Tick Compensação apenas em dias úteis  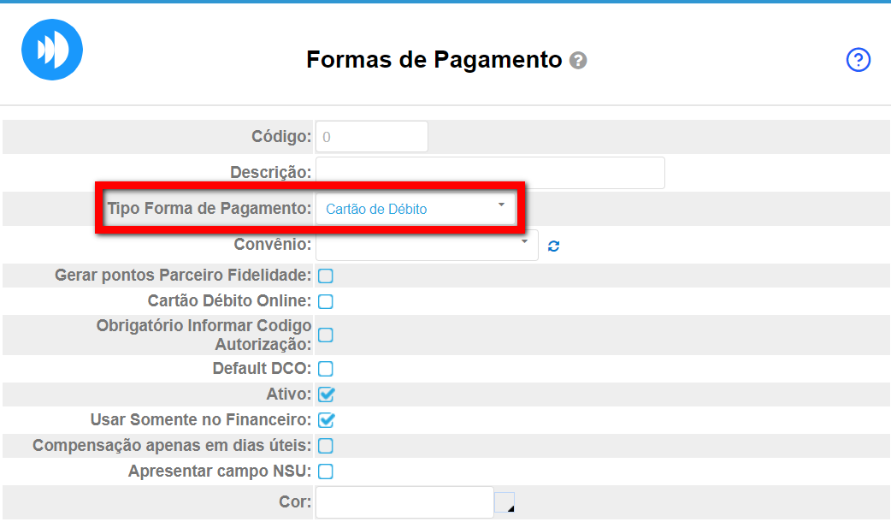click(326, 446)
